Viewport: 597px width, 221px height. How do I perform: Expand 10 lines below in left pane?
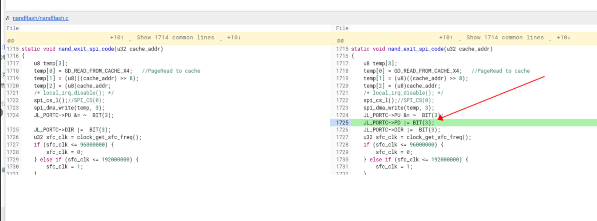[234, 38]
